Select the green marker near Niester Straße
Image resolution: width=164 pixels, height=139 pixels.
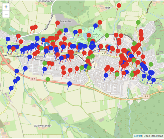pyautogui.click(x=138, y=22)
